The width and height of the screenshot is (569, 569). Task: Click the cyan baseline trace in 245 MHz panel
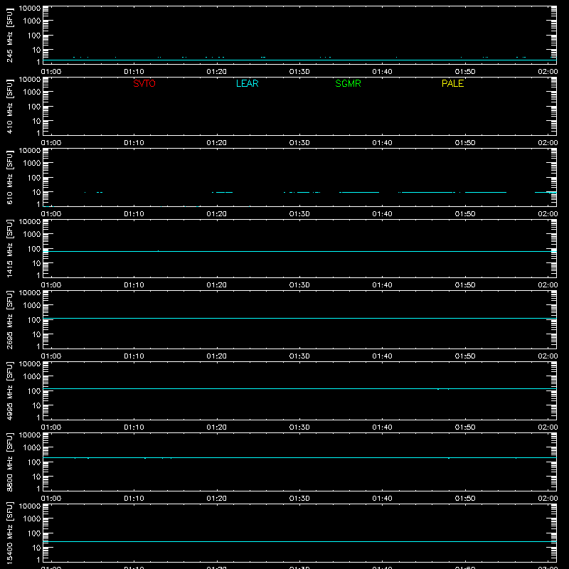pyautogui.click(x=299, y=60)
